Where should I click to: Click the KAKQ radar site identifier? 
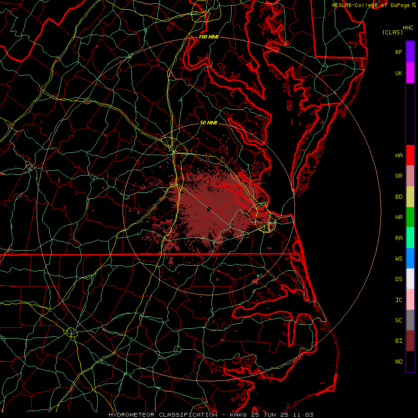pyautogui.click(x=239, y=415)
